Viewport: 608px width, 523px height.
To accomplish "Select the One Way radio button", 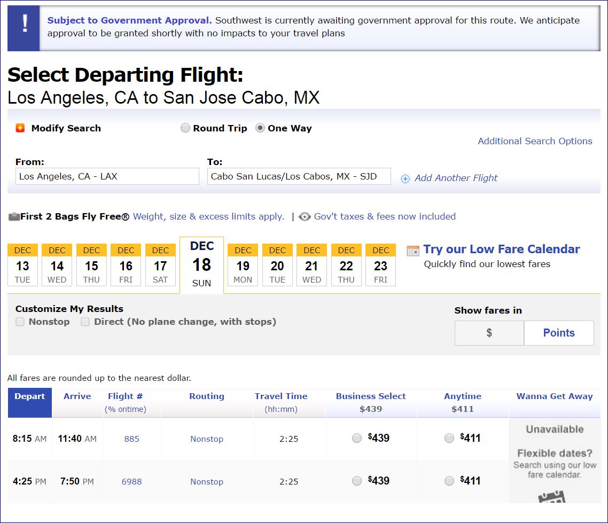I will (x=260, y=128).
